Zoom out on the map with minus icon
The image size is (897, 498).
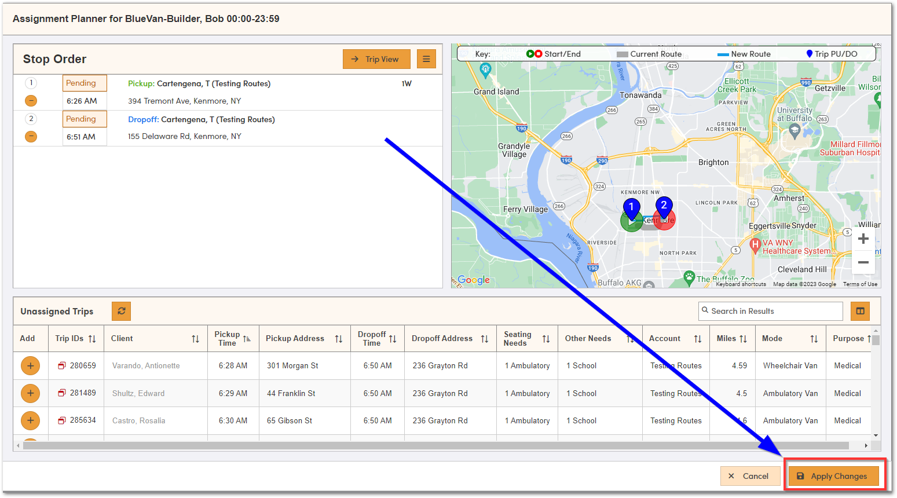863,262
